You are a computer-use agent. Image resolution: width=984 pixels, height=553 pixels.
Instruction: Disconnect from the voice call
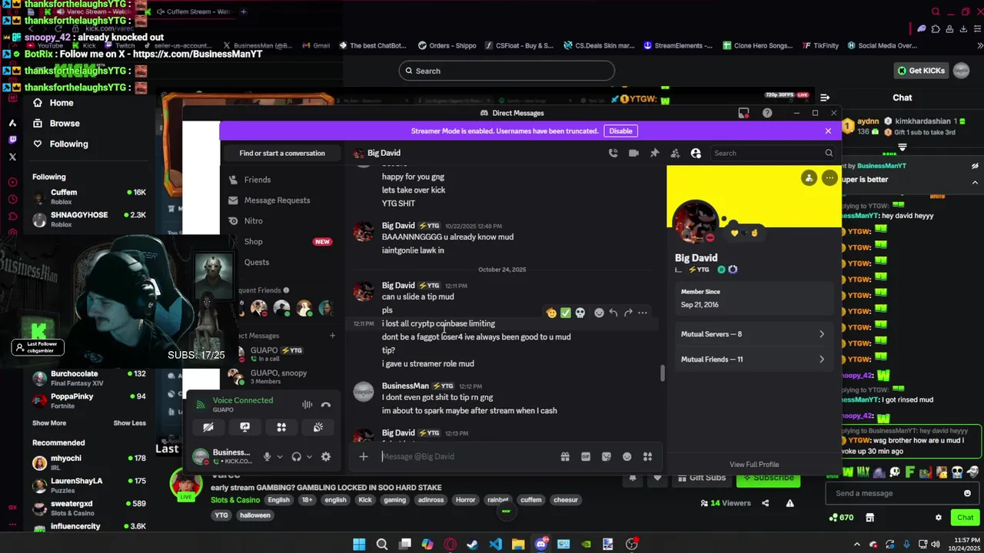point(326,405)
